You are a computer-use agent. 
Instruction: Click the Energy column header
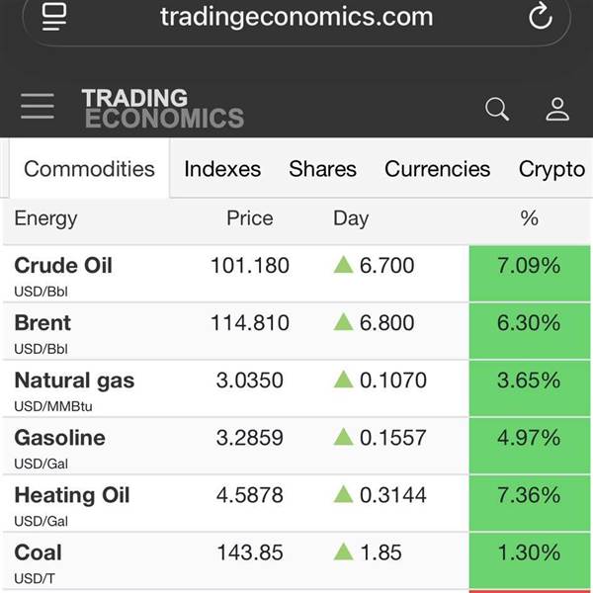tap(45, 218)
